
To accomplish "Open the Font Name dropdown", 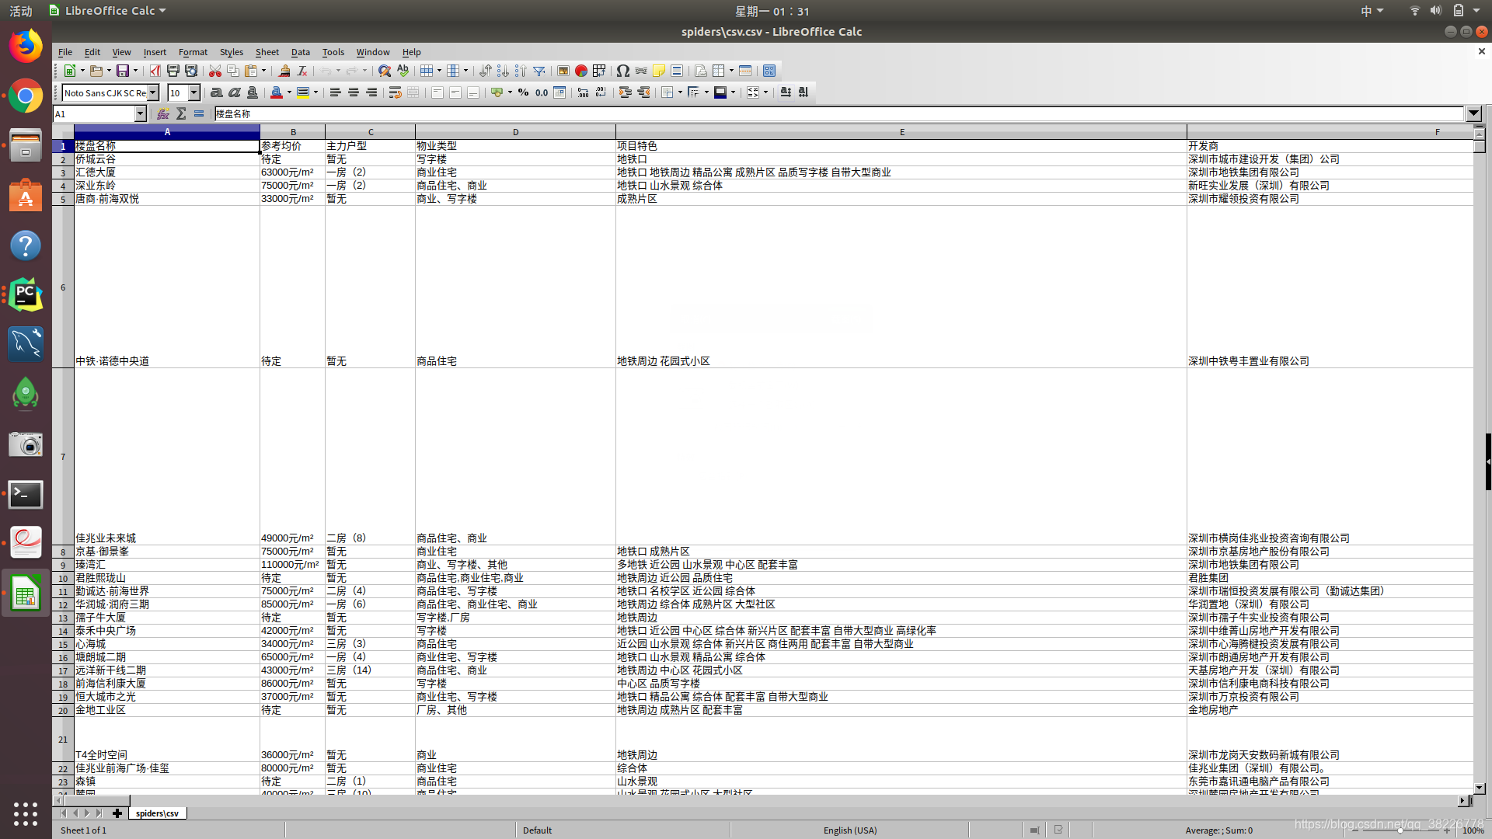I will 153,92.
